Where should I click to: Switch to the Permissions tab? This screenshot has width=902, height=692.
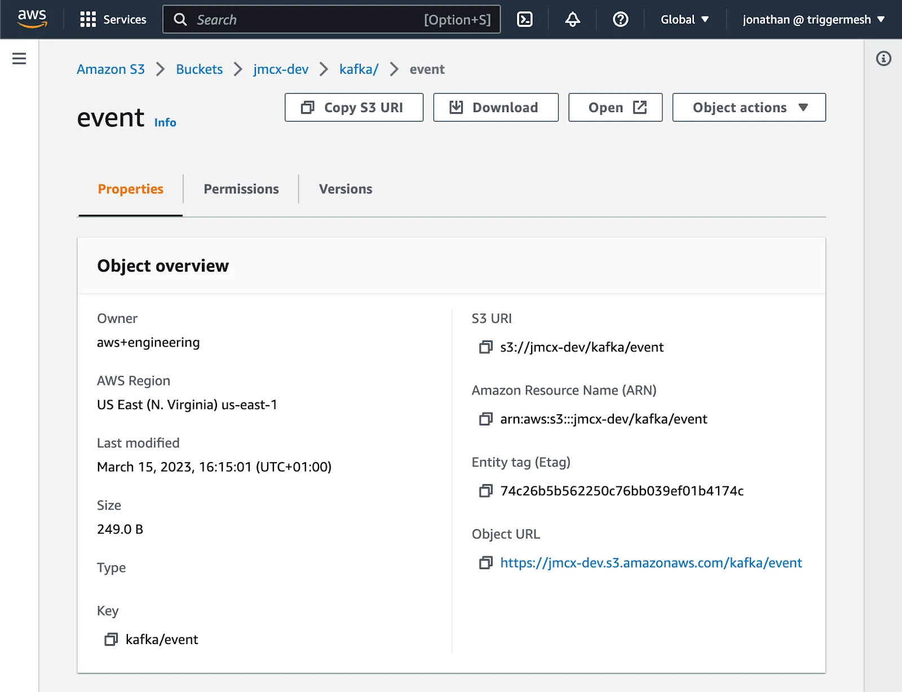pos(241,189)
